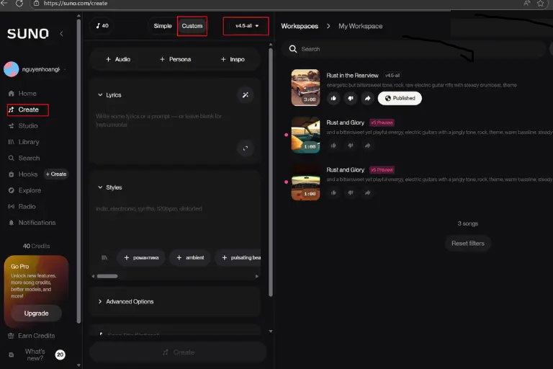The image size is (553, 369).
Task: Click the 40 Credits text in the sidebar
Action: [x=36, y=246]
